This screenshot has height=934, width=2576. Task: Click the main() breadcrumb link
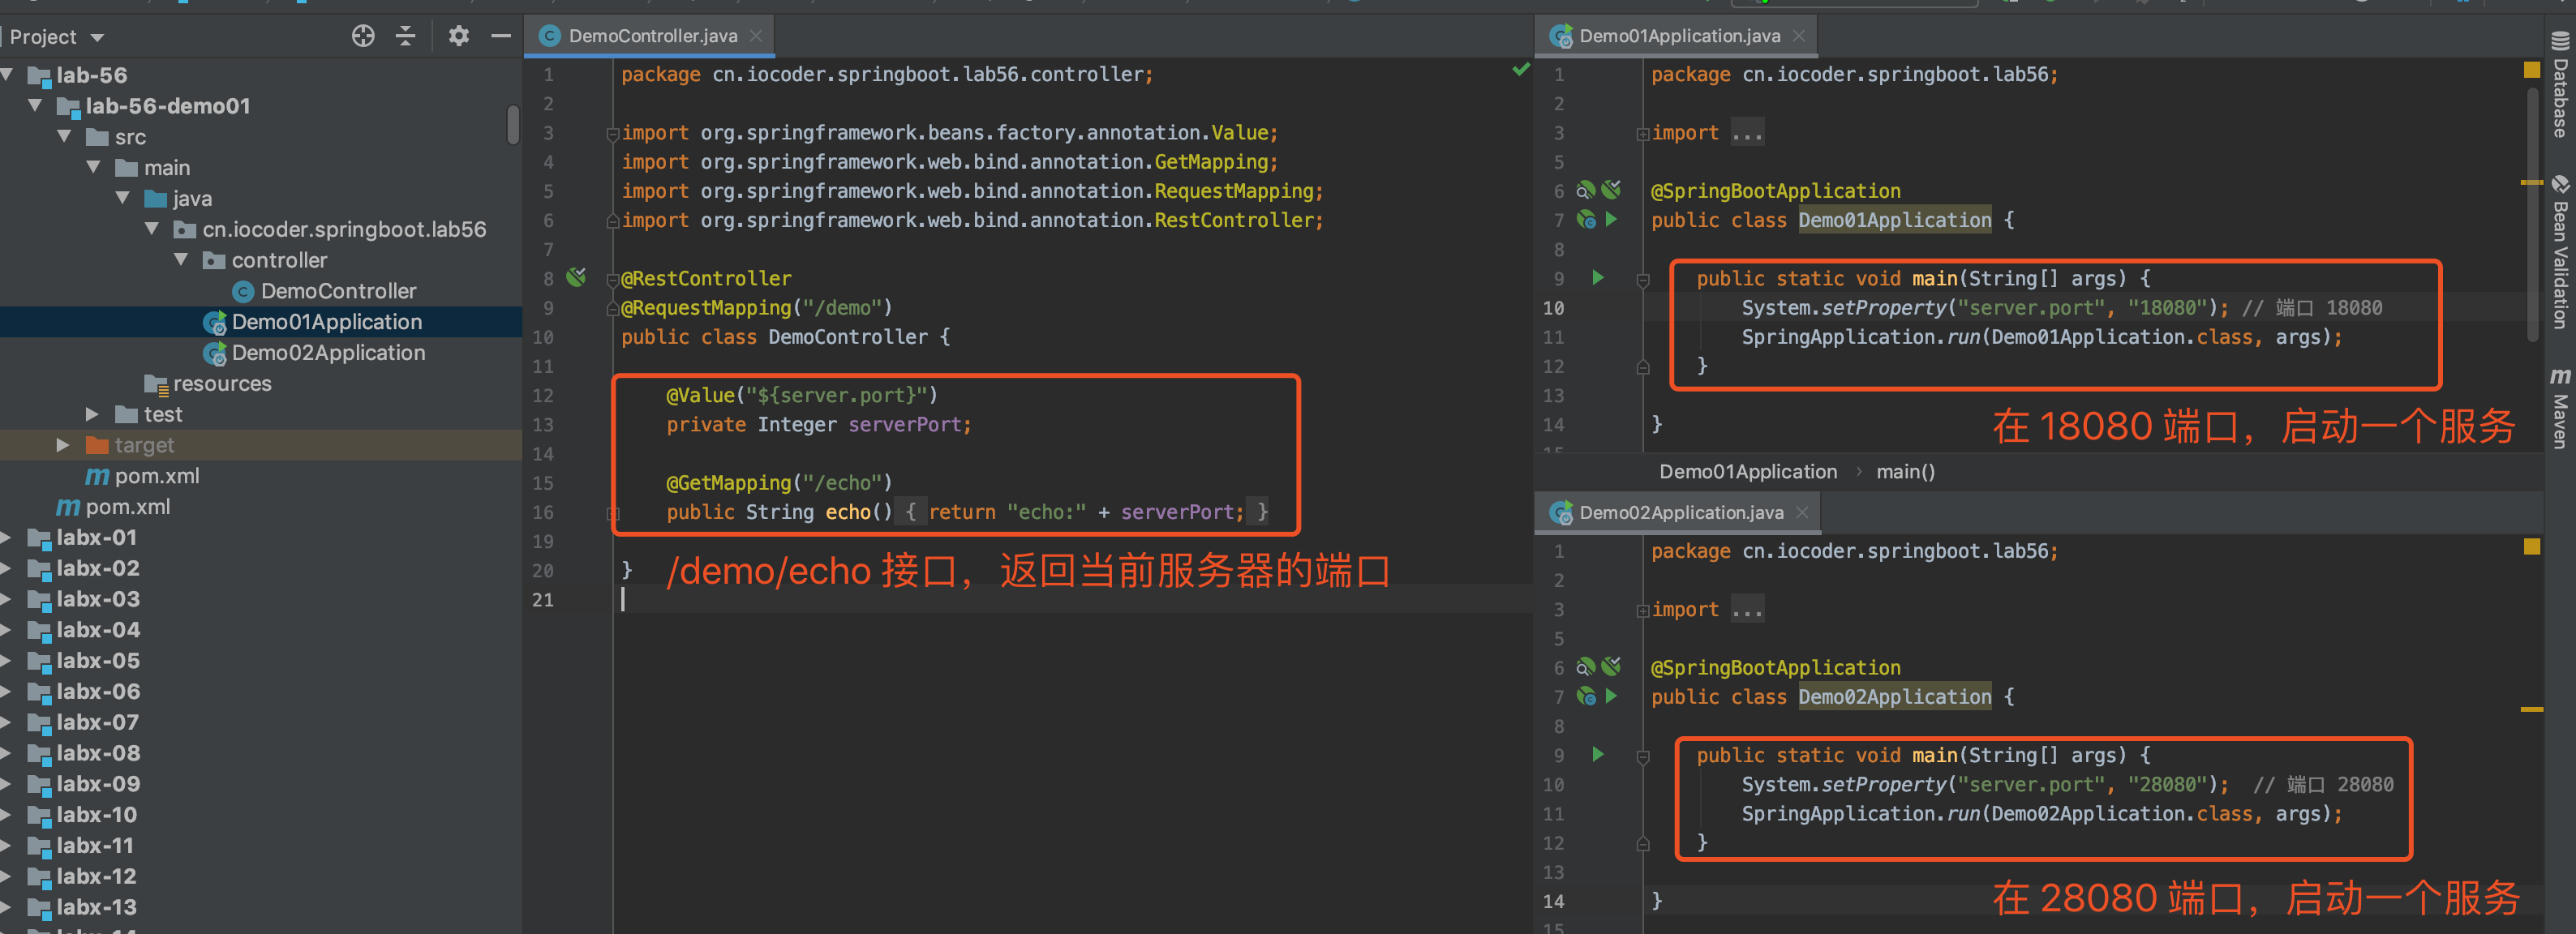[1905, 471]
